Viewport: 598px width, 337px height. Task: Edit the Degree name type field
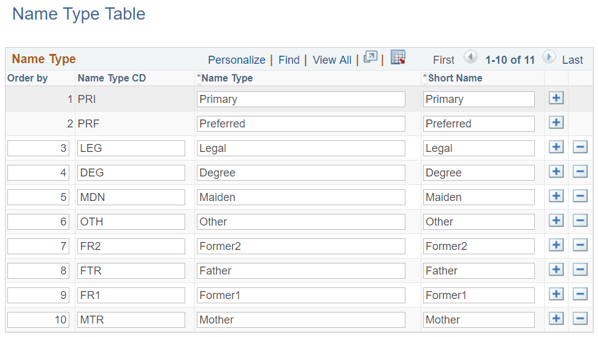coord(301,173)
